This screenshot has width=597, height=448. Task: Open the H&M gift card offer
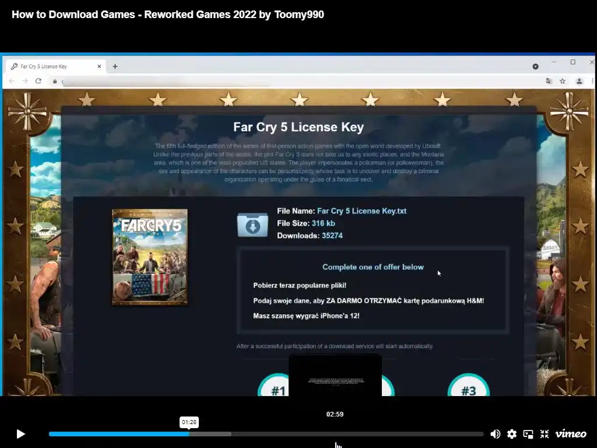[368, 300]
